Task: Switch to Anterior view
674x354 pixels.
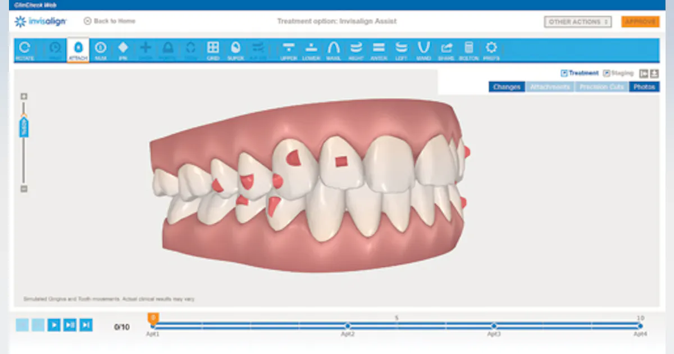Action: point(379,50)
